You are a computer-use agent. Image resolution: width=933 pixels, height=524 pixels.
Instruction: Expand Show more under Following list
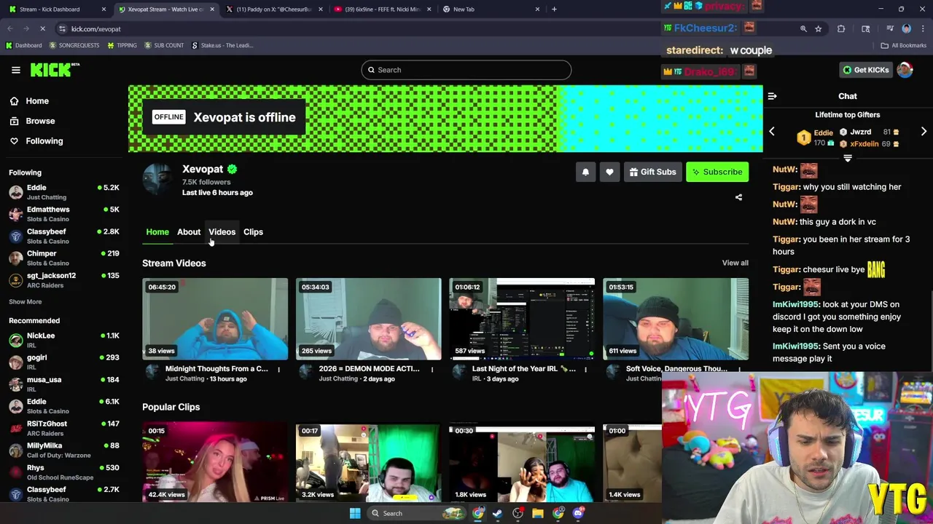tap(25, 301)
